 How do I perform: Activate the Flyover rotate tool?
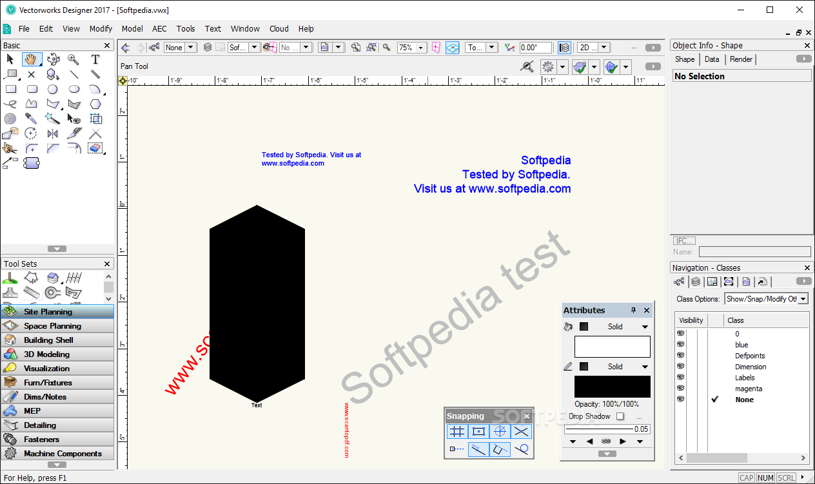(53, 59)
